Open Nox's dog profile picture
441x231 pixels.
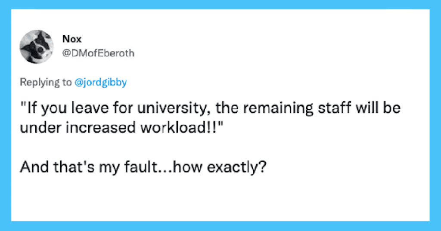tap(37, 46)
